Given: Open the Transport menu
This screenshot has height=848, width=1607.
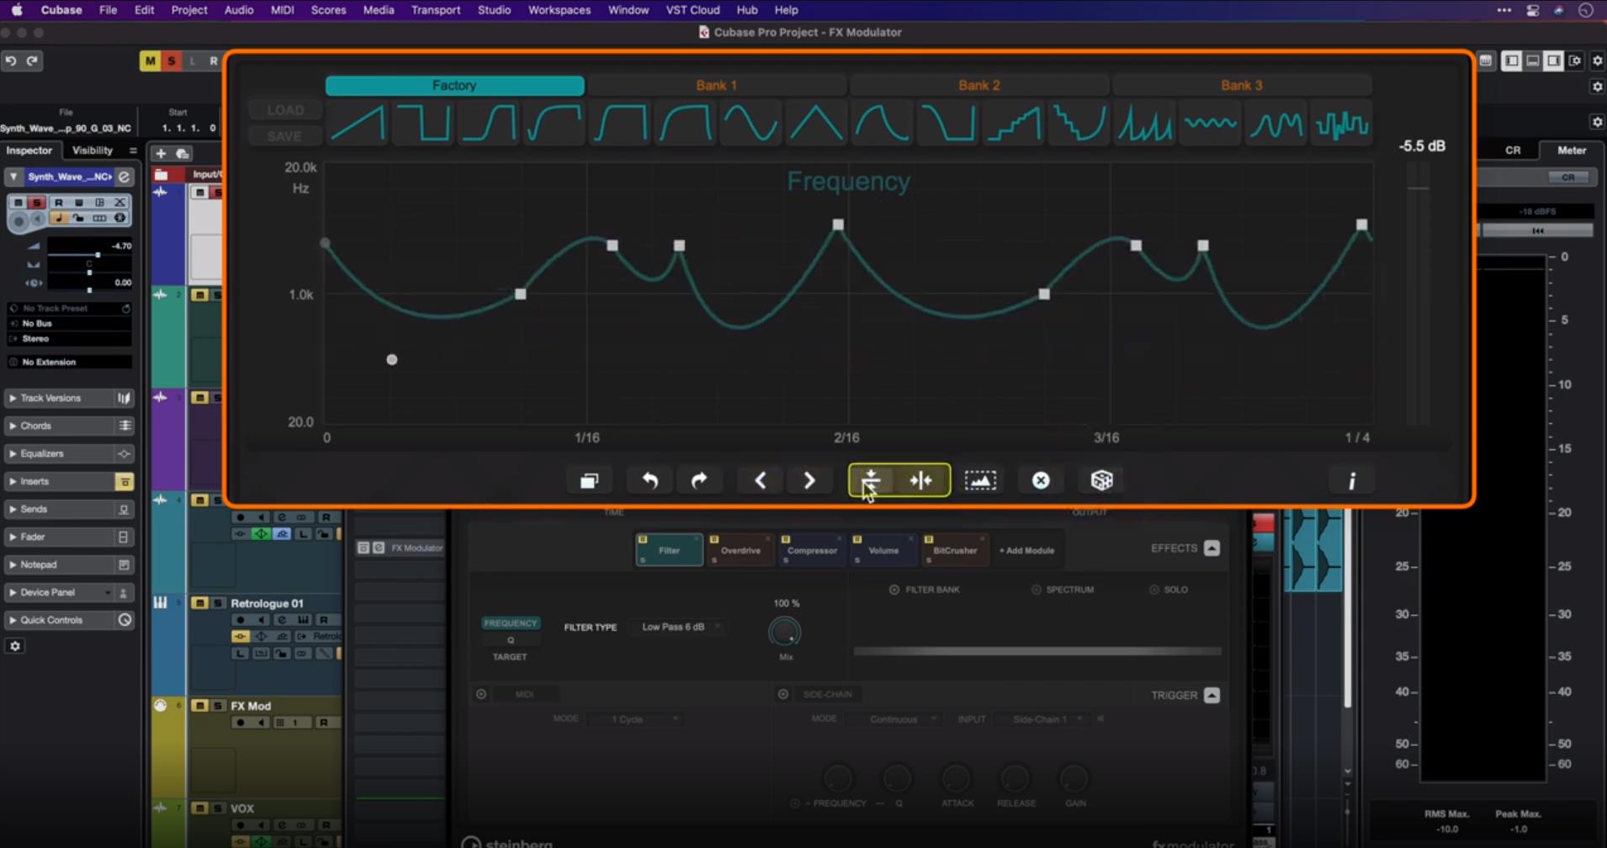Looking at the screenshot, I should pyautogui.click(x=435, y=10).
